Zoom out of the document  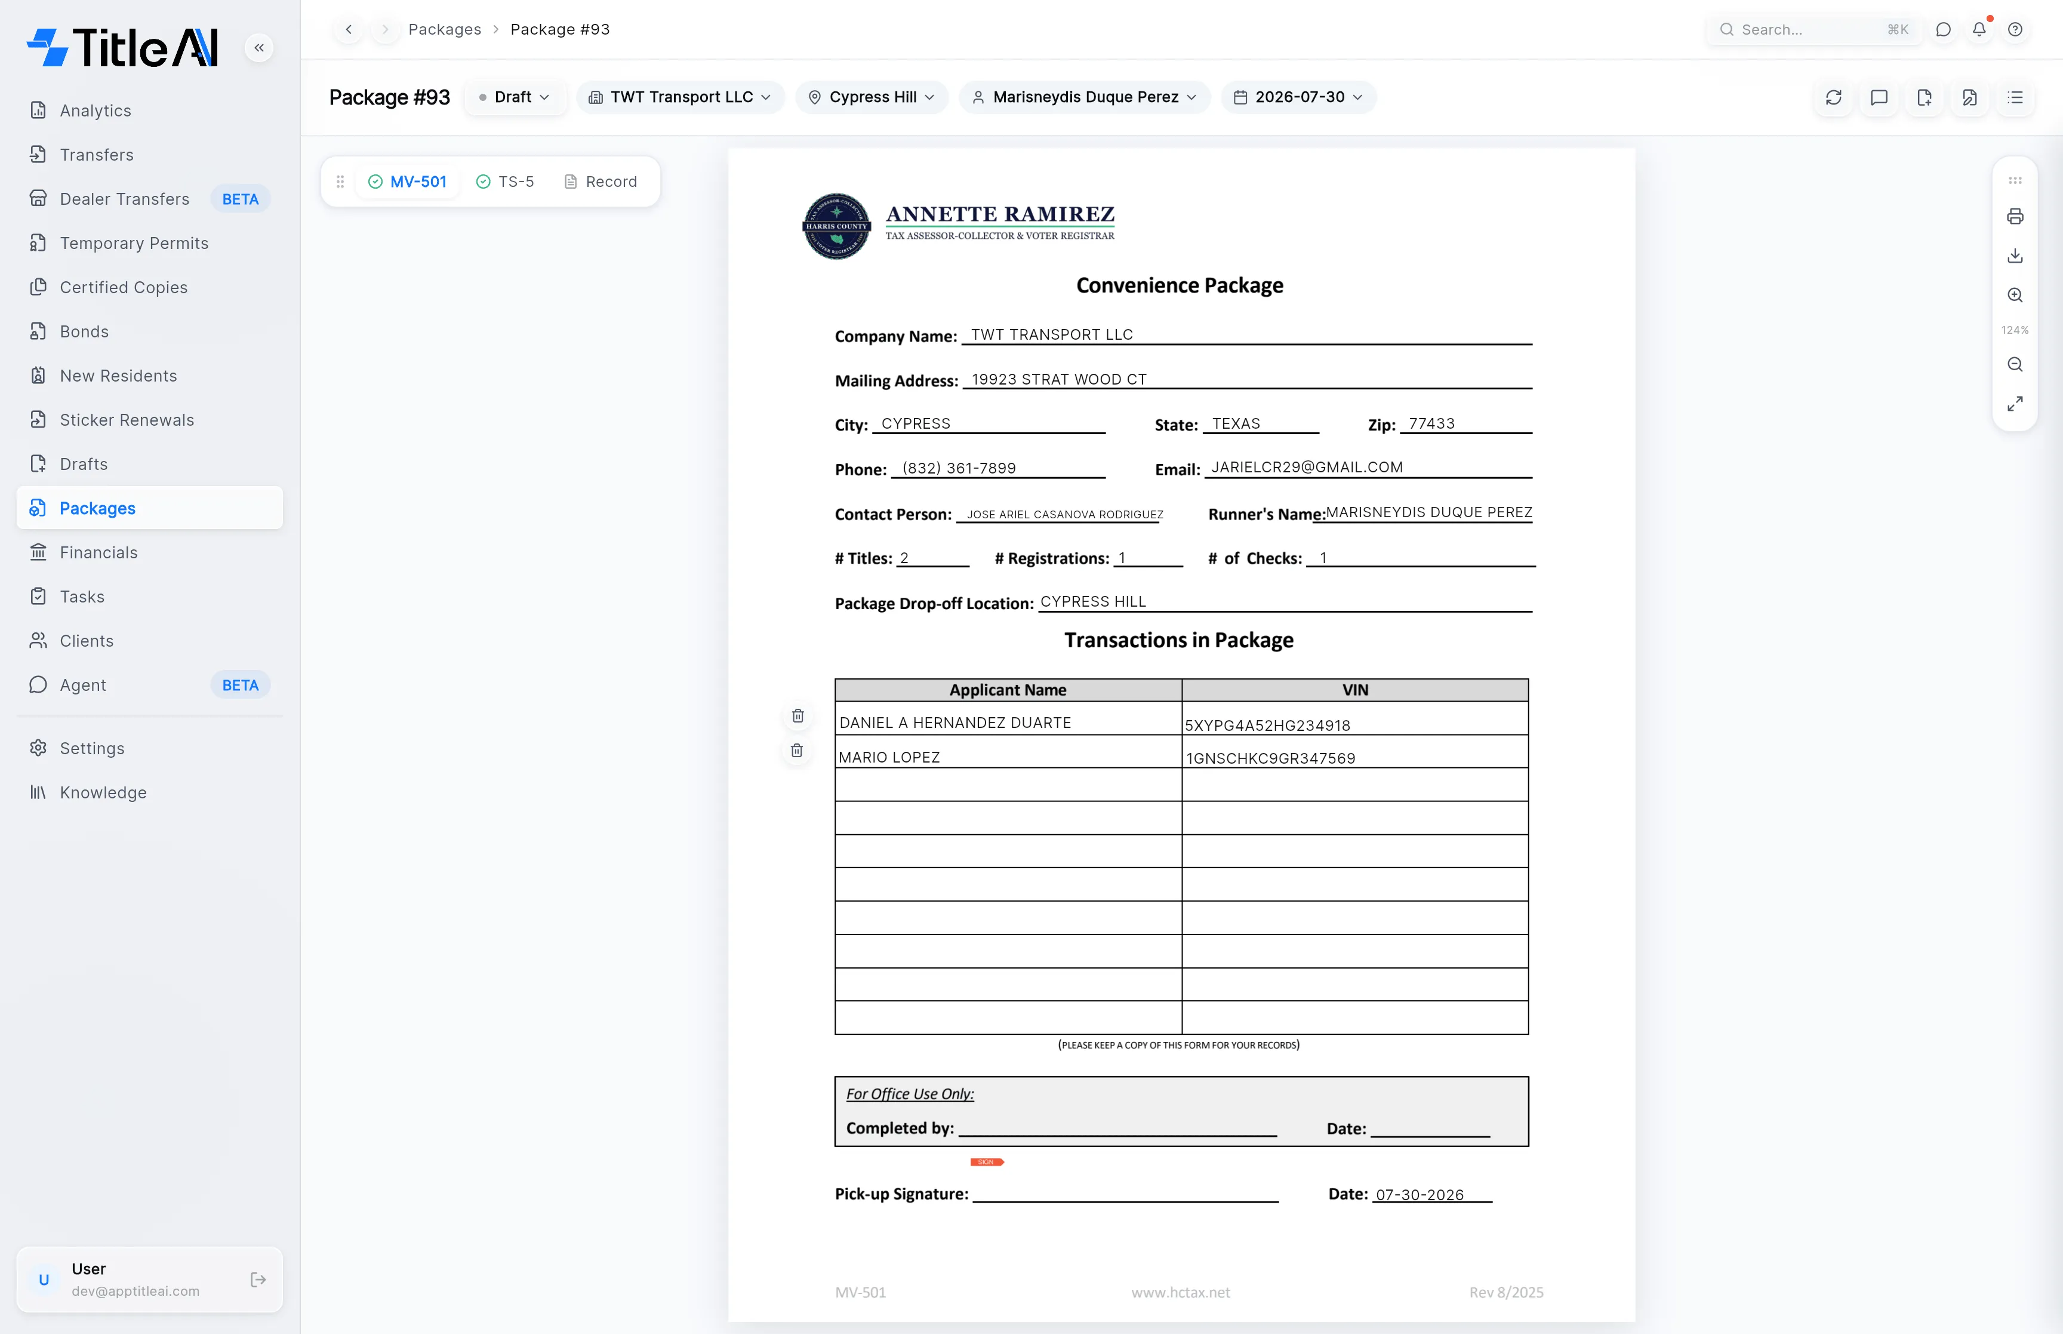[2015, 365]
